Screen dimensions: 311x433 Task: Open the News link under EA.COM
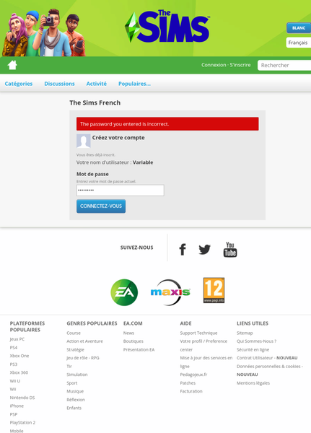[x=128, y=333]
